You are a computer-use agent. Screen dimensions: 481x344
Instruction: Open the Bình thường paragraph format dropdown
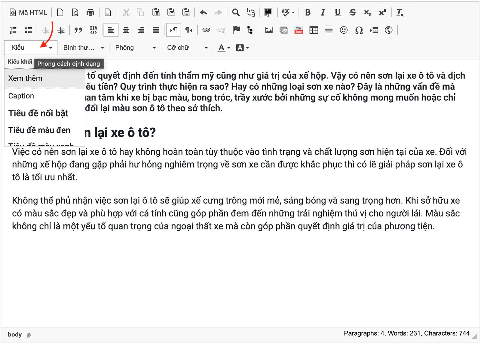[83, 48]
